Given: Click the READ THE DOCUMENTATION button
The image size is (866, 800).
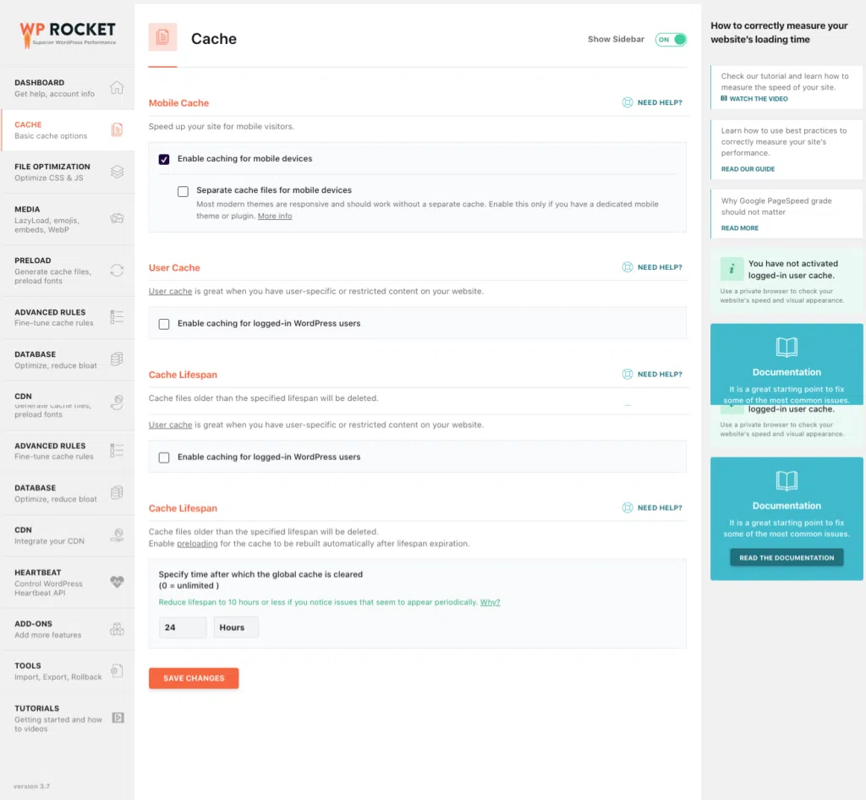Looking at the screenshot, I should (786, 557).
